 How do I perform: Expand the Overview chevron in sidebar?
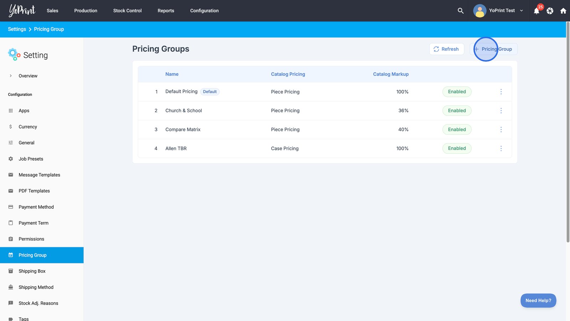point(11,76)
